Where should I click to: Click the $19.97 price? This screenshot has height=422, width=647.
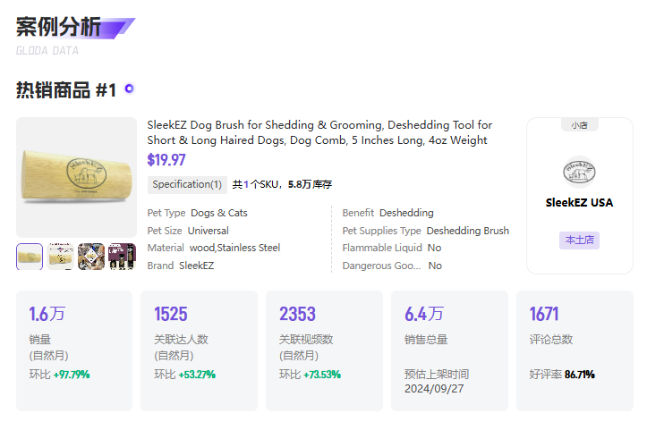(166, 160)
